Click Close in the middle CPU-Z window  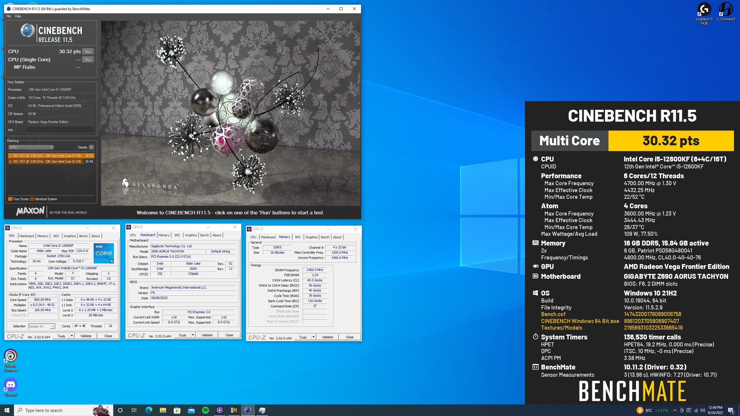pyautogui.click(x=229, y=335)
